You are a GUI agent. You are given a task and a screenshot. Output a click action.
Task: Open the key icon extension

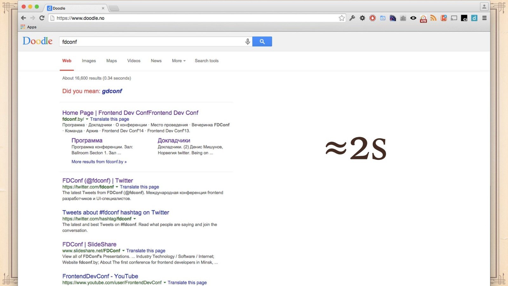[352, 18]
